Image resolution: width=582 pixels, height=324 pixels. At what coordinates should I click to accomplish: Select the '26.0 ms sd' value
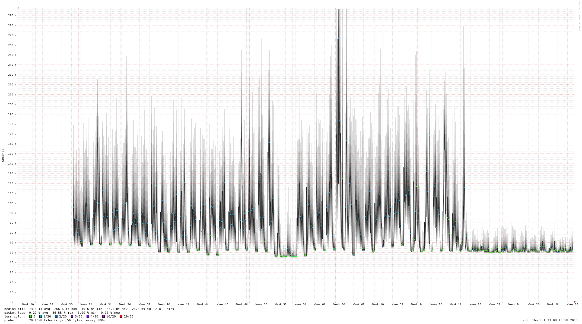point(141,309)
